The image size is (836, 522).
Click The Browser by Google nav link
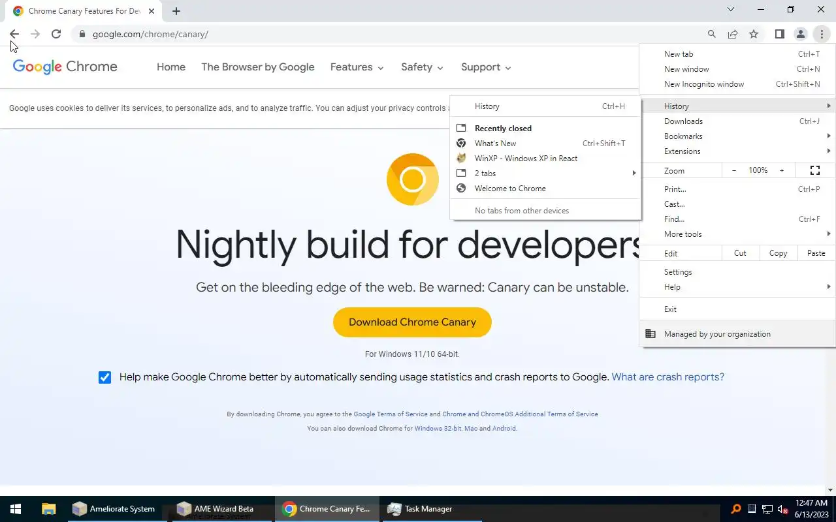[x=258, y=67]
